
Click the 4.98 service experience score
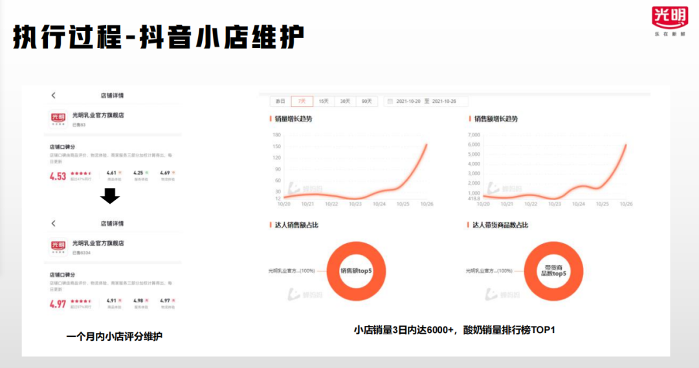point(139,301)
